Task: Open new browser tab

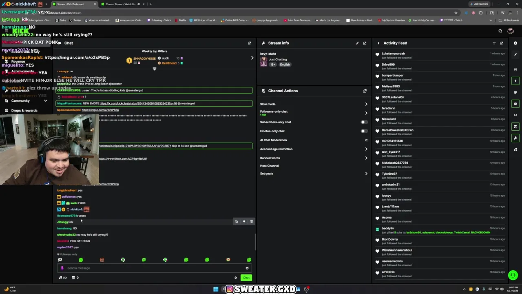Action: point(151,4)
